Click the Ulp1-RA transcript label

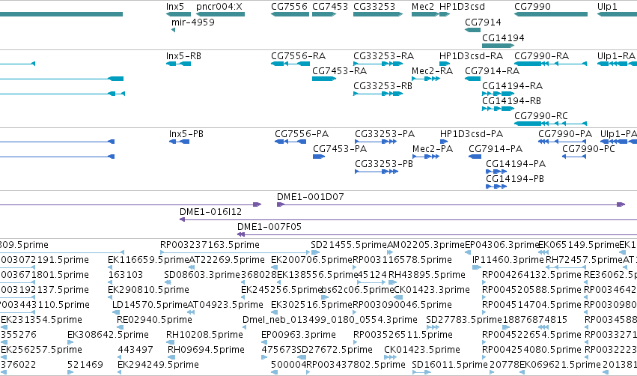pos(616,55)
